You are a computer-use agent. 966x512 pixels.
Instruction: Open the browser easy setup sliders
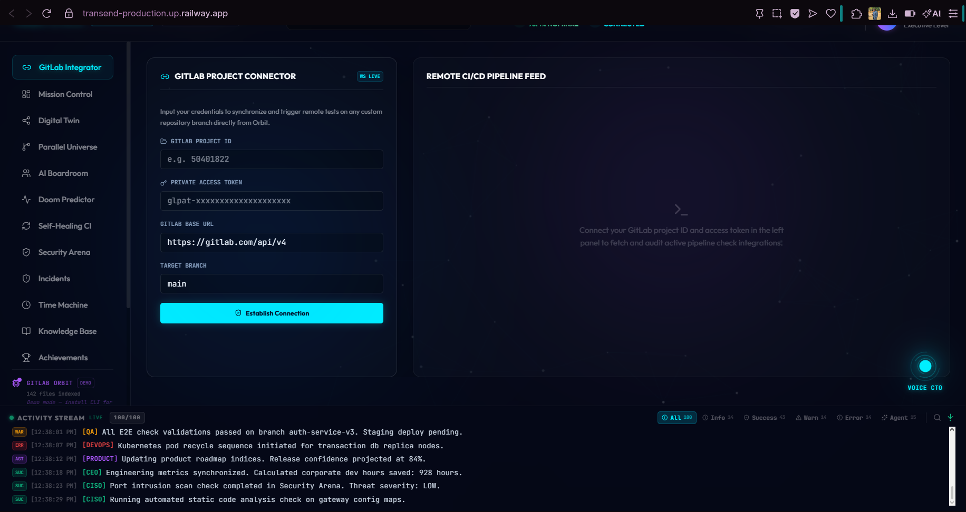953,13
